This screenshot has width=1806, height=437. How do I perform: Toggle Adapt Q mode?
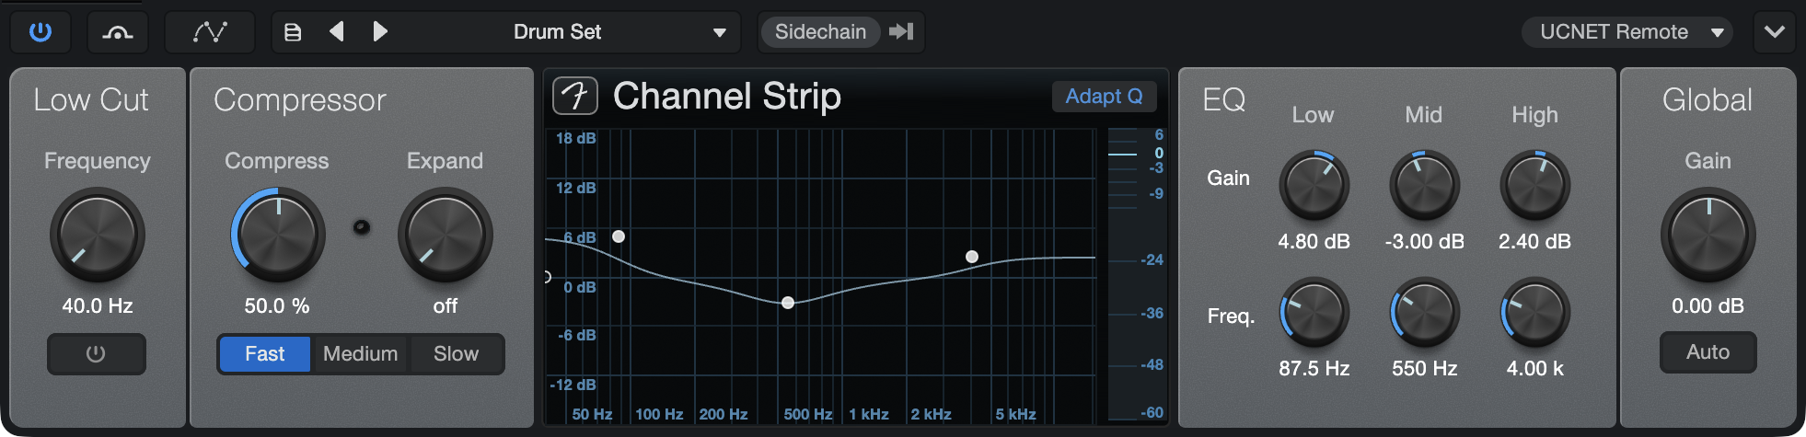pyautogui.click(x=1104, y=96)
